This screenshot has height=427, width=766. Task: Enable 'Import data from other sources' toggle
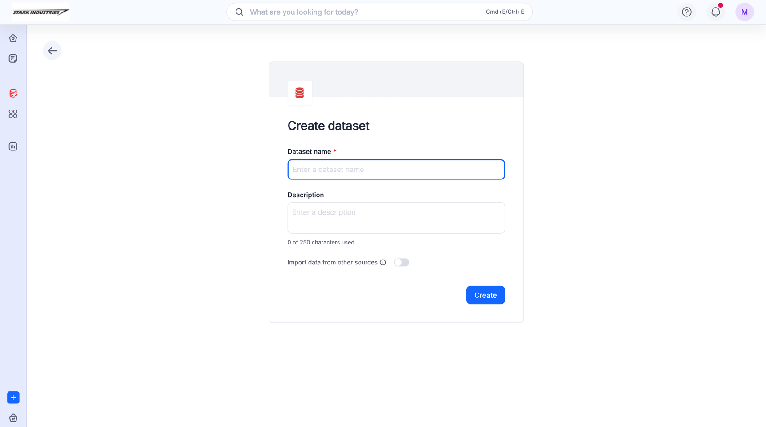[401, 263]
